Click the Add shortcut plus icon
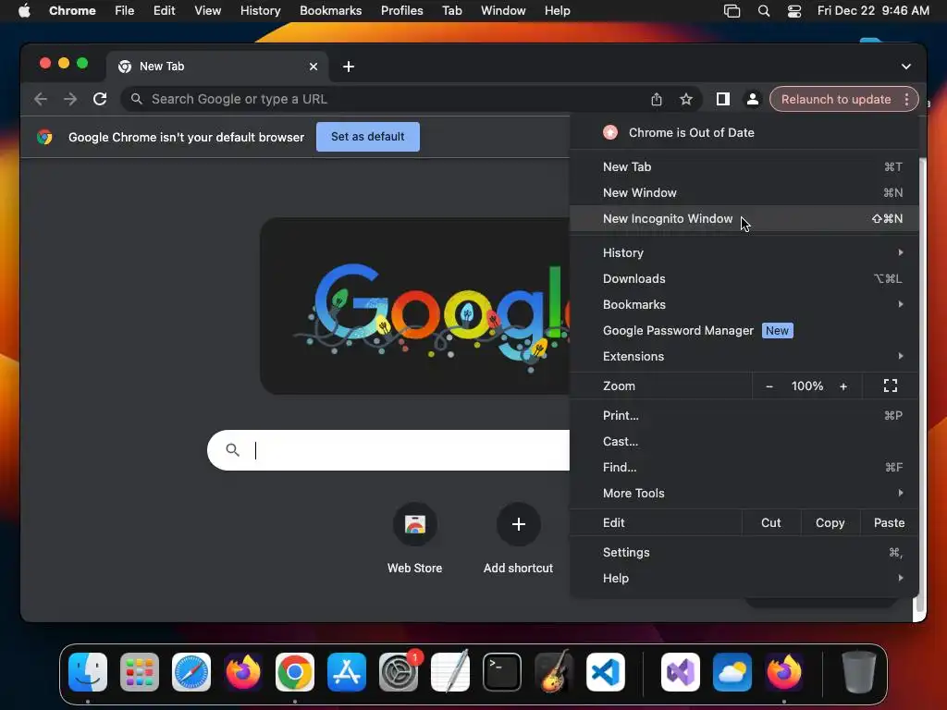This screenshot has height=710, width=947. click(x=518, y=524)
